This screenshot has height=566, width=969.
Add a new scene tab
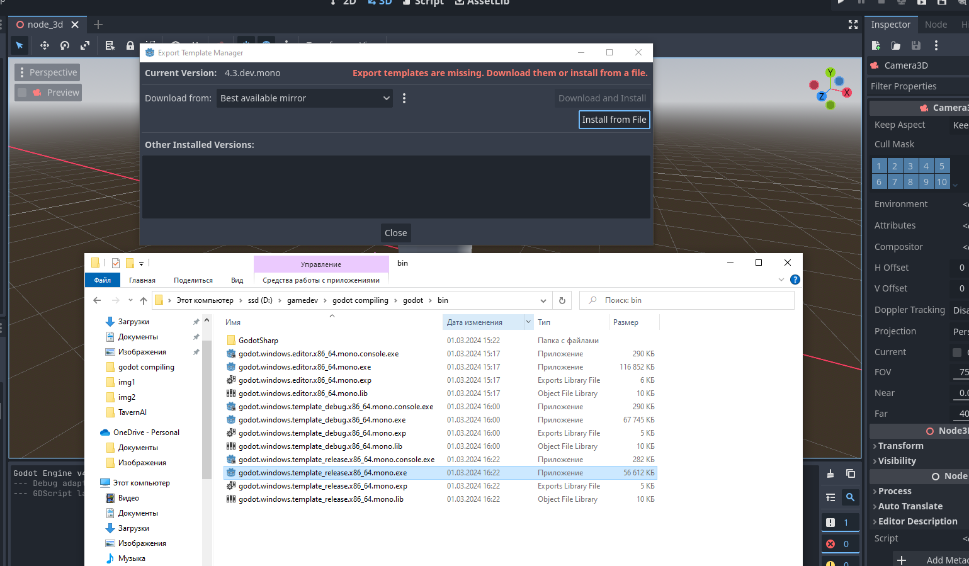pos(98,25)
